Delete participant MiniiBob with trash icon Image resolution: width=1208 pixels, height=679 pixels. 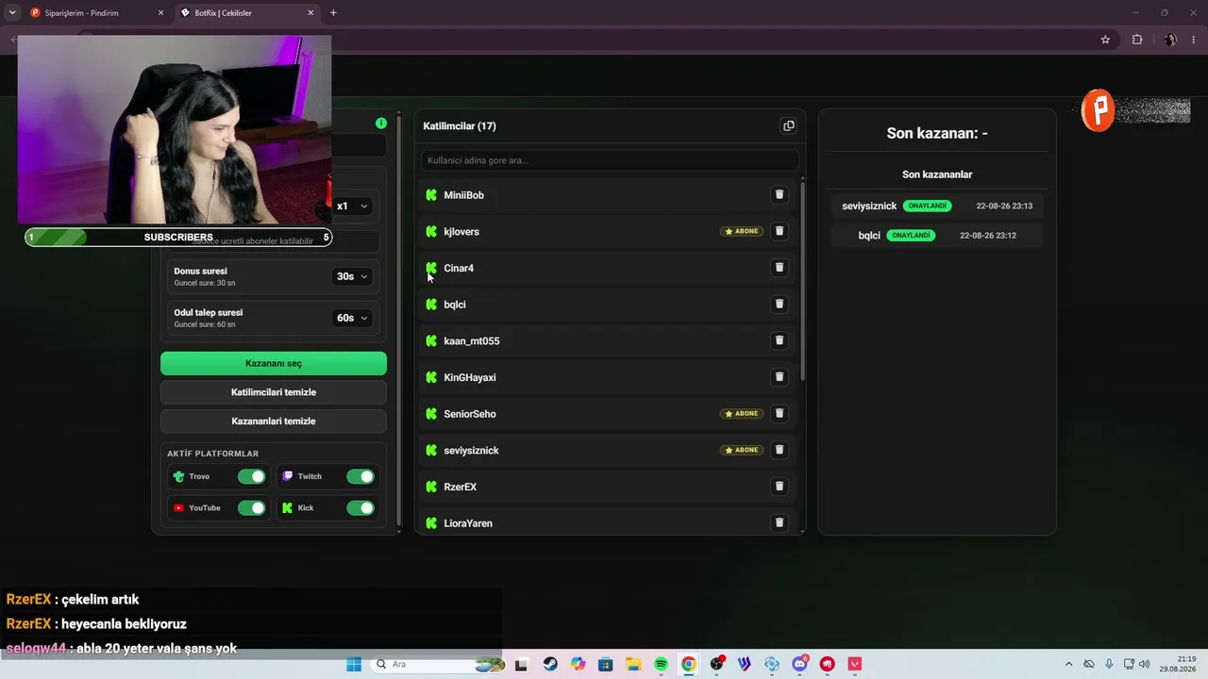[x=780, y=194]
